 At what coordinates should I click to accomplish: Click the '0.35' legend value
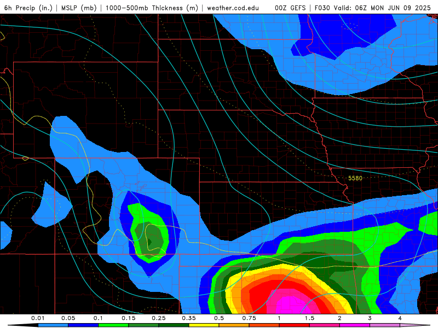point(189,318)
